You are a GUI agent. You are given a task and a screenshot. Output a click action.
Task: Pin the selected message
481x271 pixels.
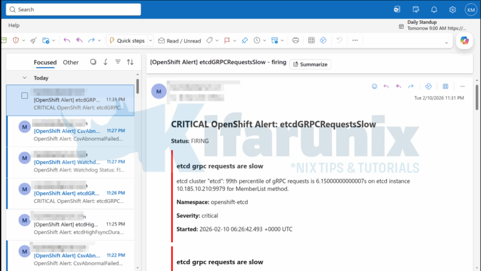(x=245, y=41)
